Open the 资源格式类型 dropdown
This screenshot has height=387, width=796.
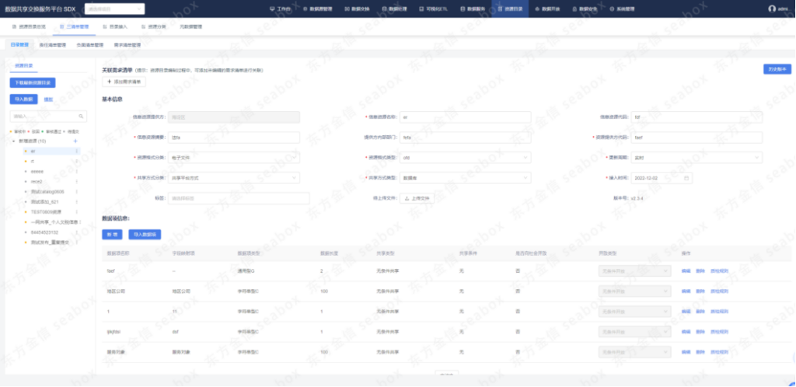coord(466,158)
